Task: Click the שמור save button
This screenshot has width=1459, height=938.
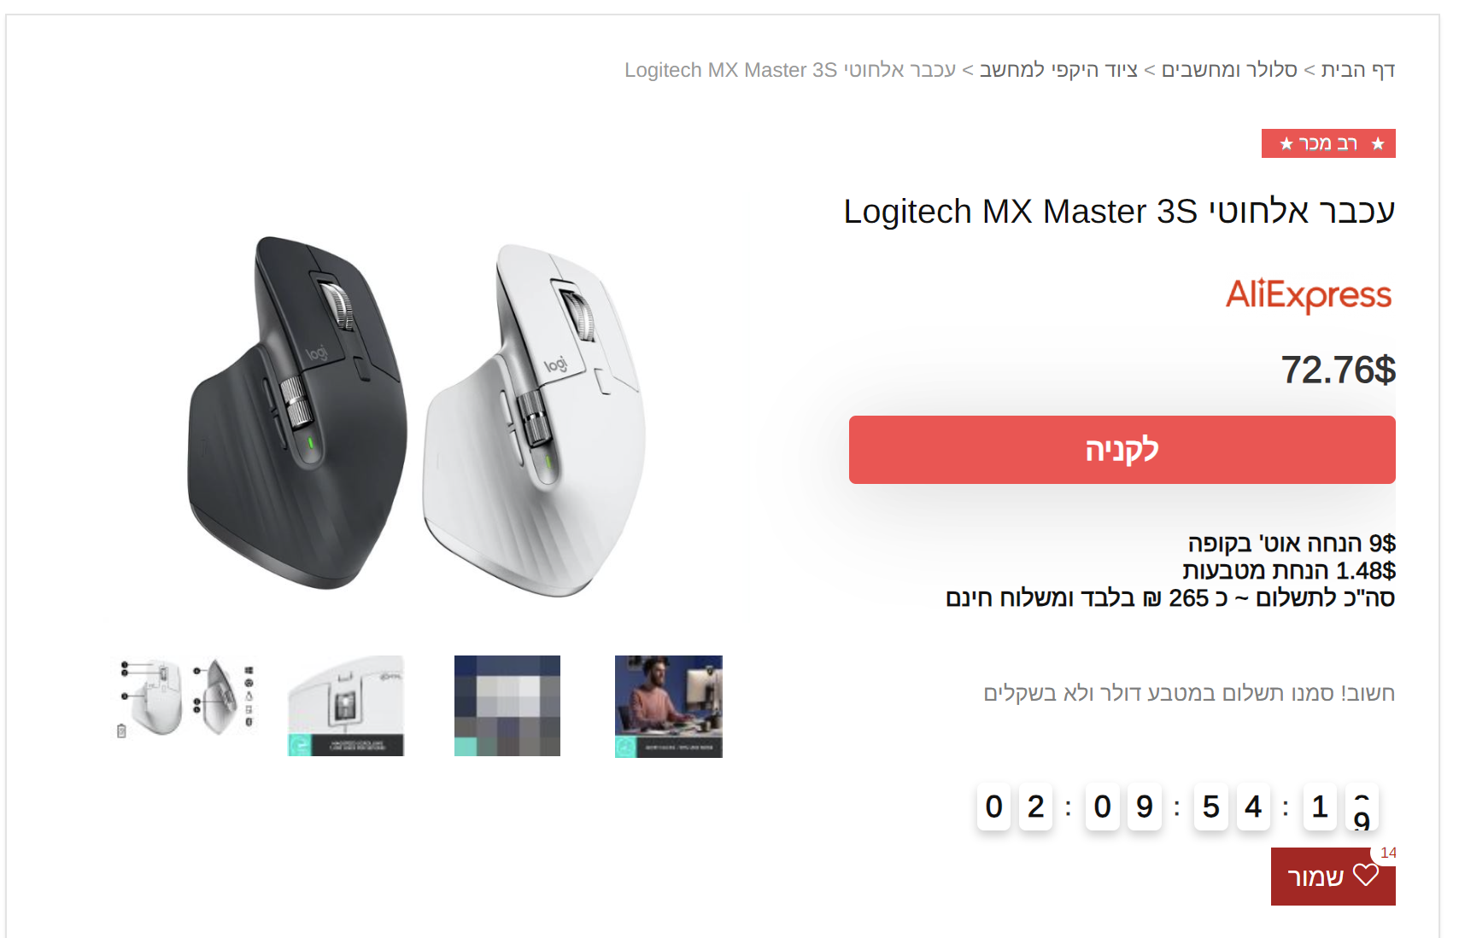Action: tap(1333, 877)
